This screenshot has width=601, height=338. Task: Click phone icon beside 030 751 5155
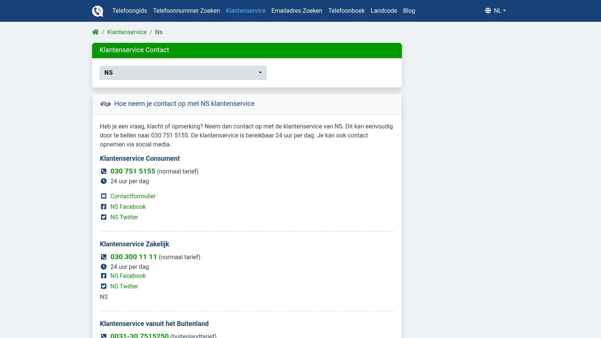pyautogui.click(x=104, y=171)
